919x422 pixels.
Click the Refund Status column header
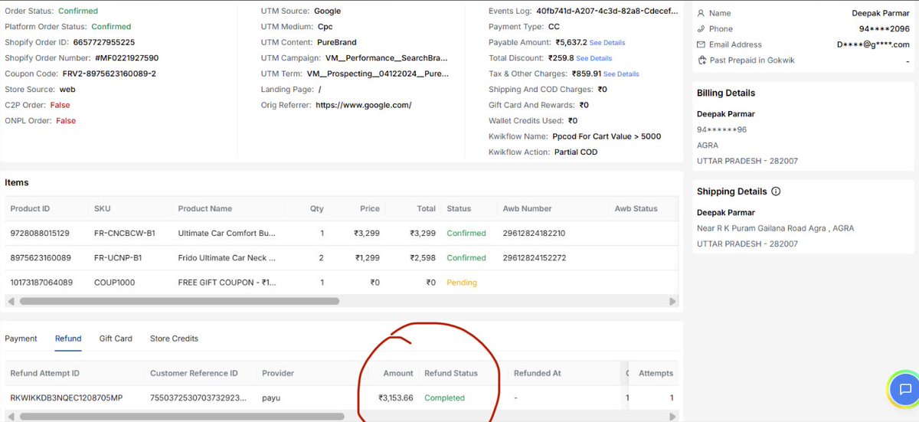pyautogui.click(x=451, y=373)
